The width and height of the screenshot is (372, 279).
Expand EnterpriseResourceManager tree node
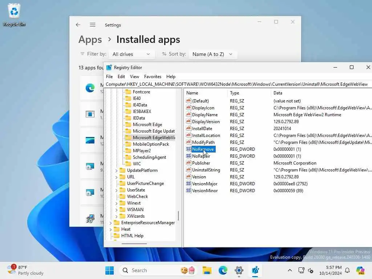[x=110, y=223]
